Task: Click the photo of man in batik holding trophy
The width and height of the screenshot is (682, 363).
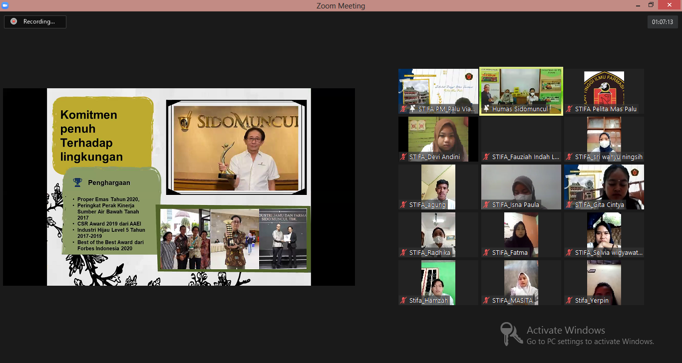Action: [234, 239]
